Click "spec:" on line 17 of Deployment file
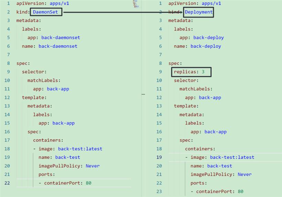This screenshot has width=282, height=197. click(x=186, y=140)
